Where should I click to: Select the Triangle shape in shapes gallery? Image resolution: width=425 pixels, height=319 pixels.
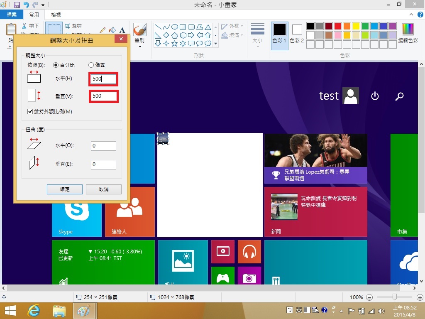coord(208,27)
